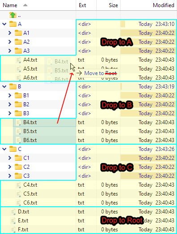Image resolution: width=177 pixels, height=234 pixels.
Task: Click the folder icon of B1
Action: 18,96
